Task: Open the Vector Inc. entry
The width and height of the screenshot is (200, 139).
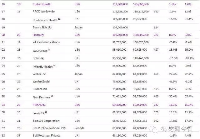Action: (x=40, y=74)
